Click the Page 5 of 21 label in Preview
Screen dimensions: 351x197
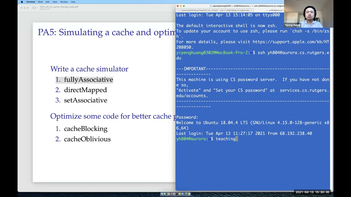tap(45, 9)
